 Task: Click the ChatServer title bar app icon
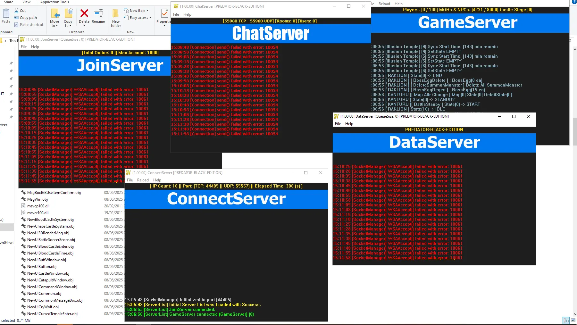pyautogui.click(x=176, y=6)
